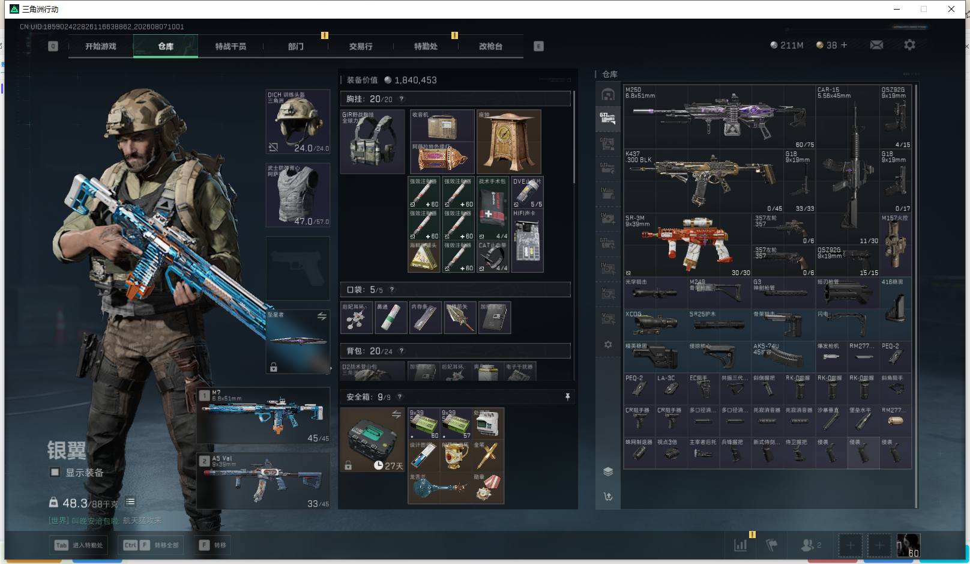Click the warehouse stack layers icon
Image resolution: width=970 pixels, height=564 pixels.
[608, 472]
